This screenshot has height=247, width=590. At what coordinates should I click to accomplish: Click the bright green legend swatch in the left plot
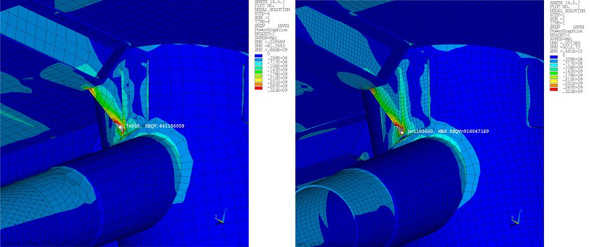[259, 72]
